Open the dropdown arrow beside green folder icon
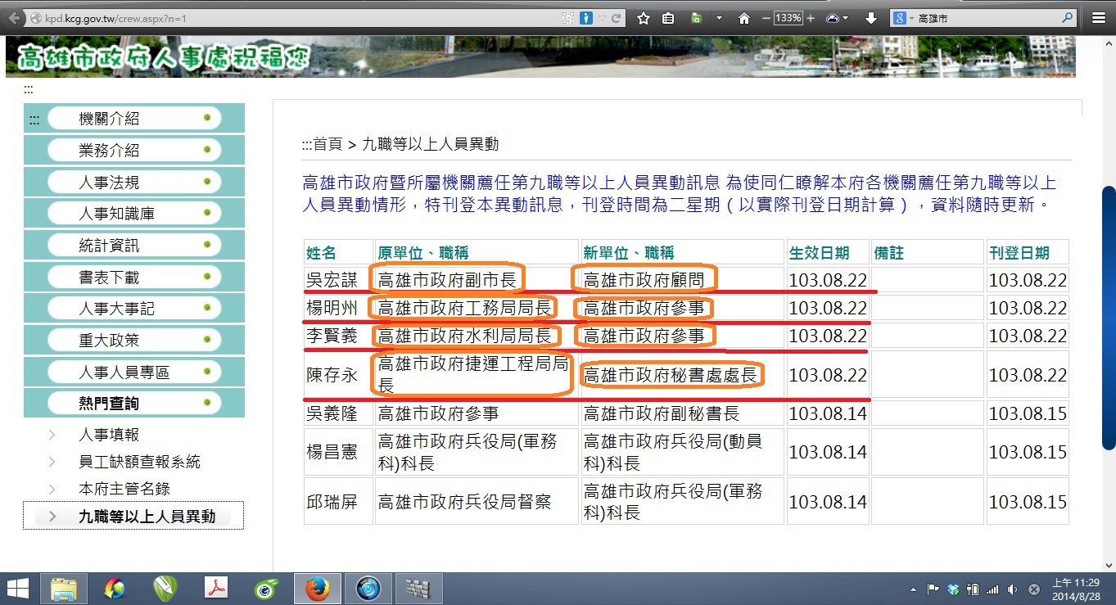The image size is (1116, 605). pyautogui.click(x=719, y=18)
